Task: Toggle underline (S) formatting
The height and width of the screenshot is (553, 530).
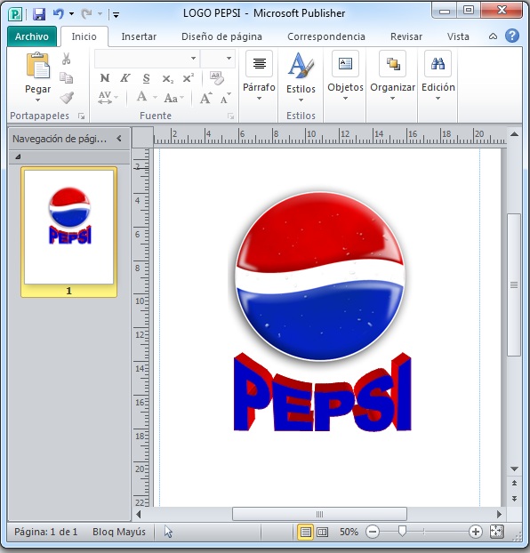Action: pos(146,78)
